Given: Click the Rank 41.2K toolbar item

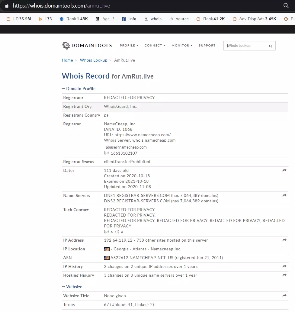Looking at the screenshot, I should [211, 19].
